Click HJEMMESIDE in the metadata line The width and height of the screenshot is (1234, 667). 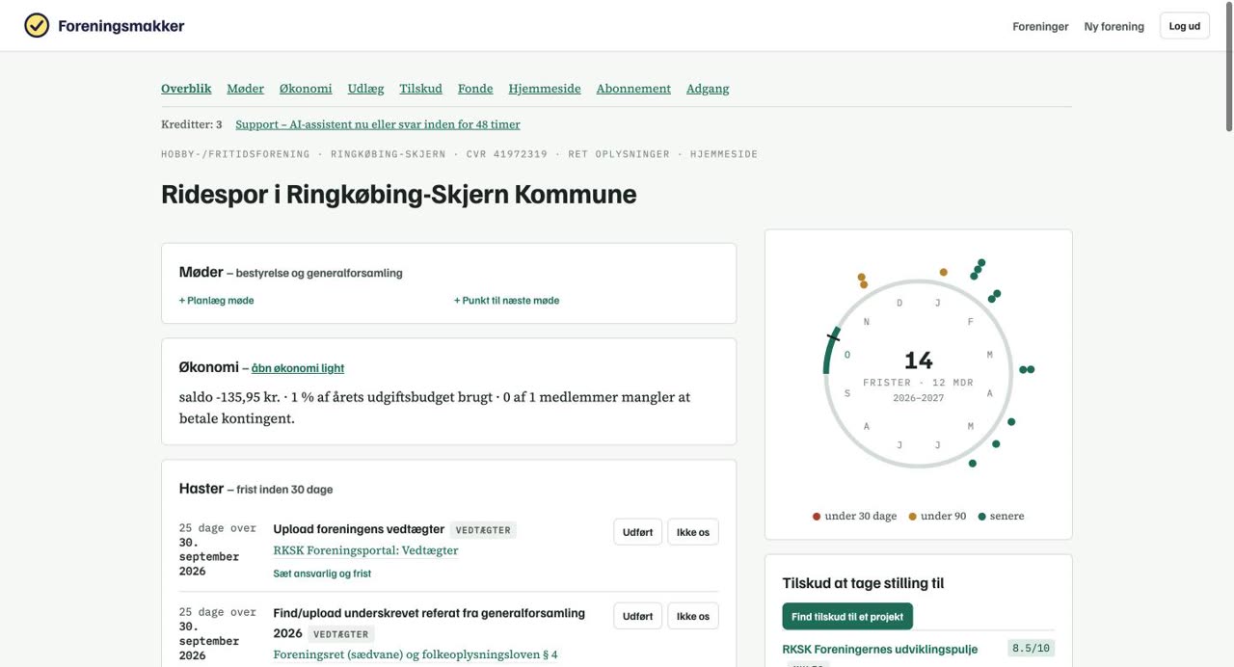[x=724, y=154]
